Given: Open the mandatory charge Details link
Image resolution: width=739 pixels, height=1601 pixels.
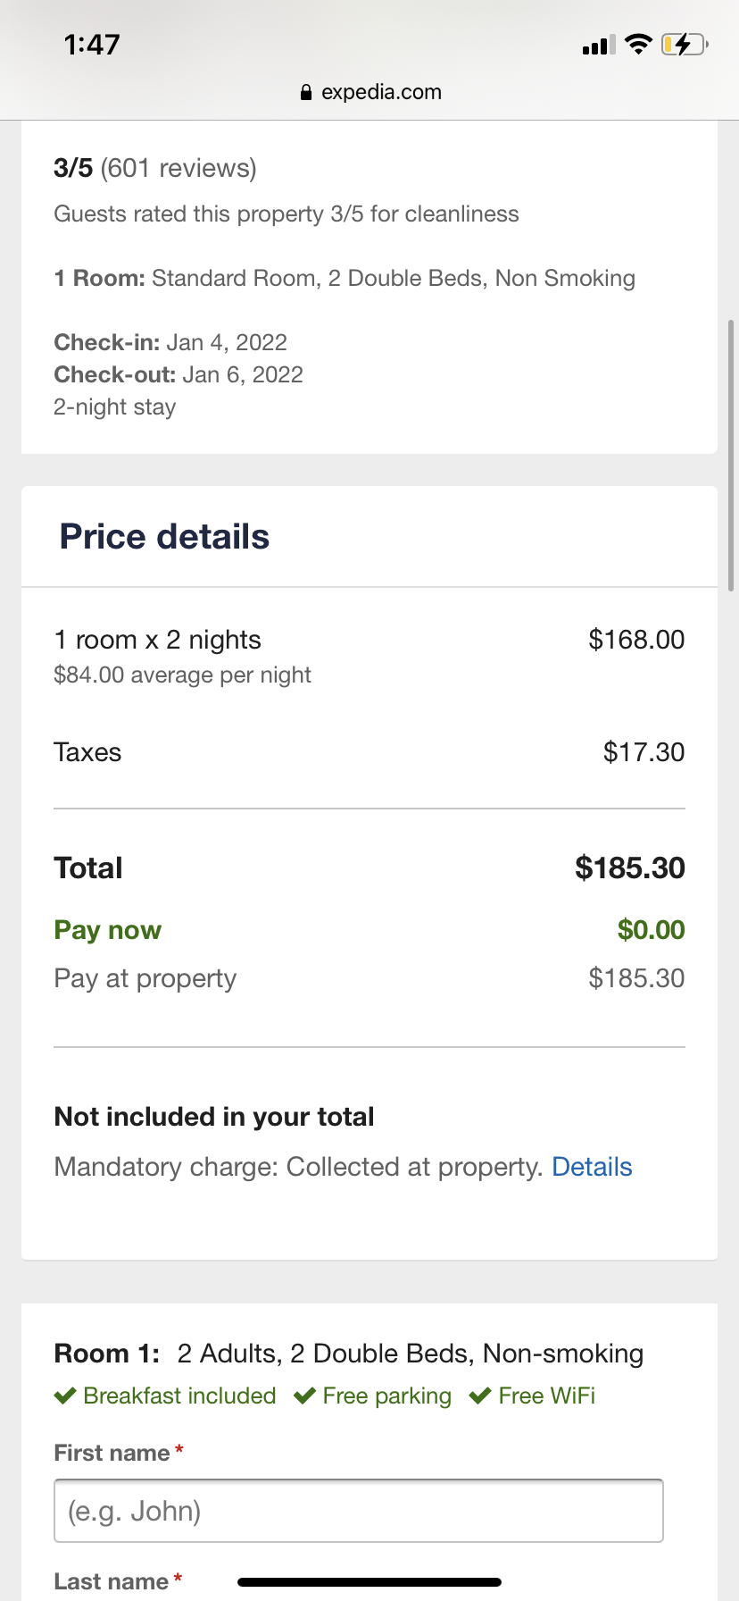Looking at the screenshot, I should pos(592,1167).
